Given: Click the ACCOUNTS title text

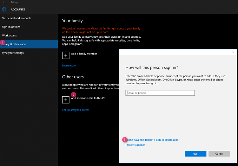Looking at the screenshot, I should coord(18,10).
